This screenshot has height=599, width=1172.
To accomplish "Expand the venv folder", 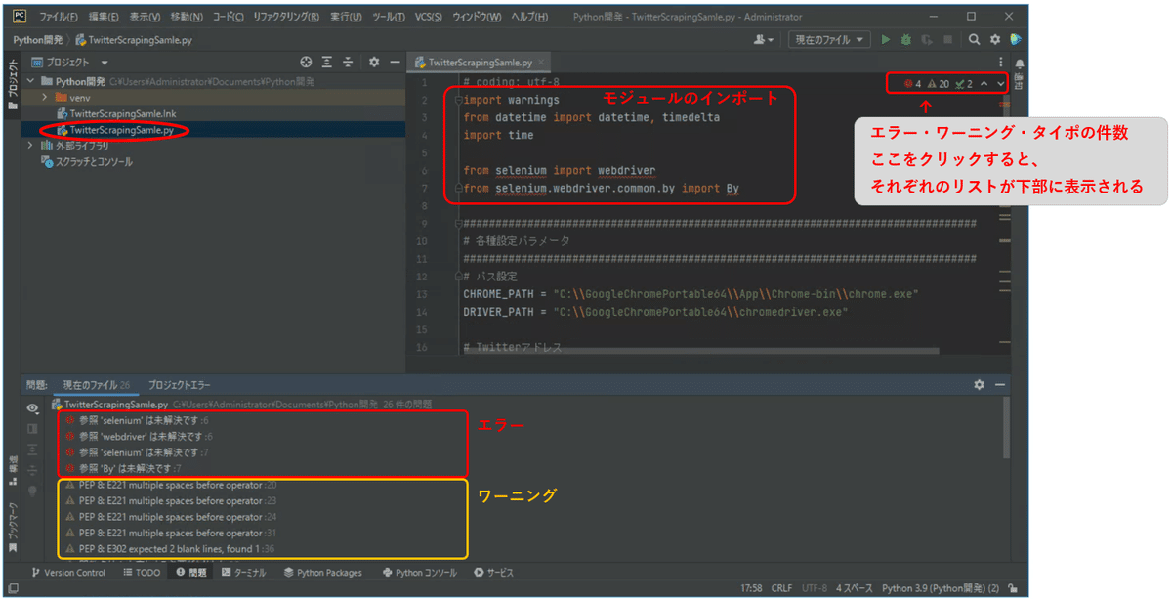I will (45, 98).
